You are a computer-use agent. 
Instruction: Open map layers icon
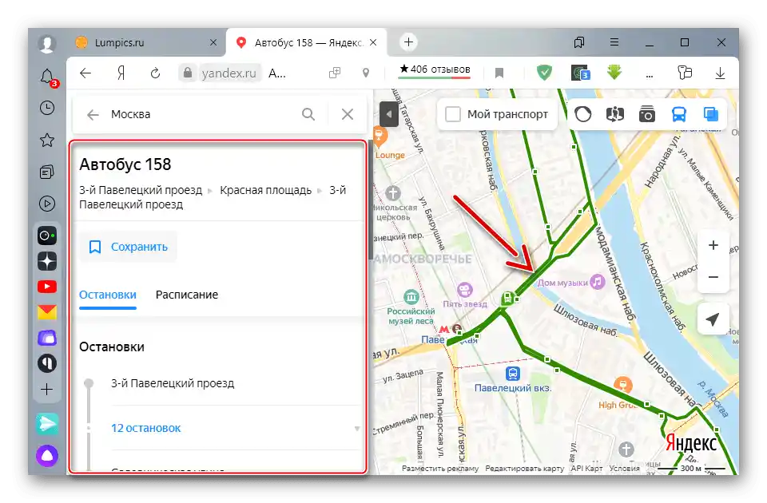pyautogui.click(x=711, y=114)
